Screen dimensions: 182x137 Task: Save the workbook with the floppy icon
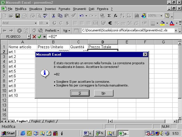pyautogui.click(x=18, y=16)
